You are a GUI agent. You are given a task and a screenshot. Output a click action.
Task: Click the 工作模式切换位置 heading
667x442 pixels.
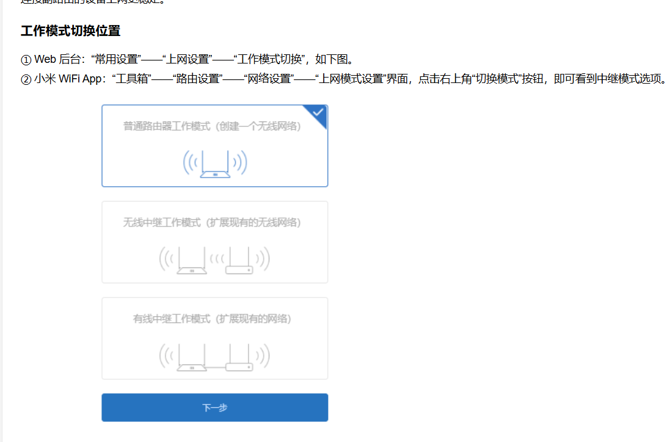[70, 31]
